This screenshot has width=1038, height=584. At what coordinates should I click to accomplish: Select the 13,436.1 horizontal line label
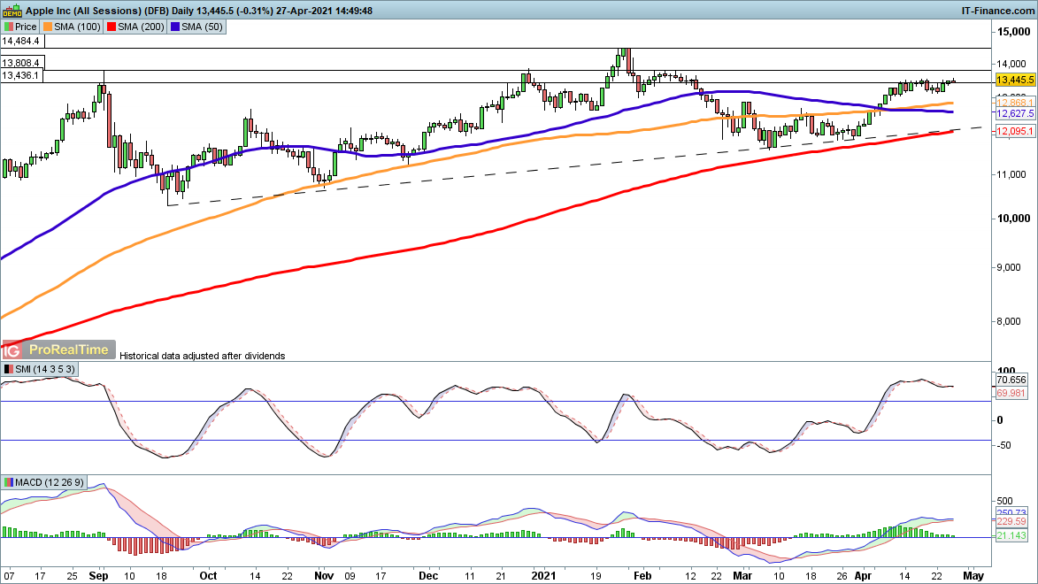point(22,76)
